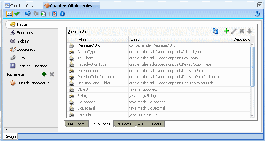Click the ActionType row fact icon

[x=72, y=52]
